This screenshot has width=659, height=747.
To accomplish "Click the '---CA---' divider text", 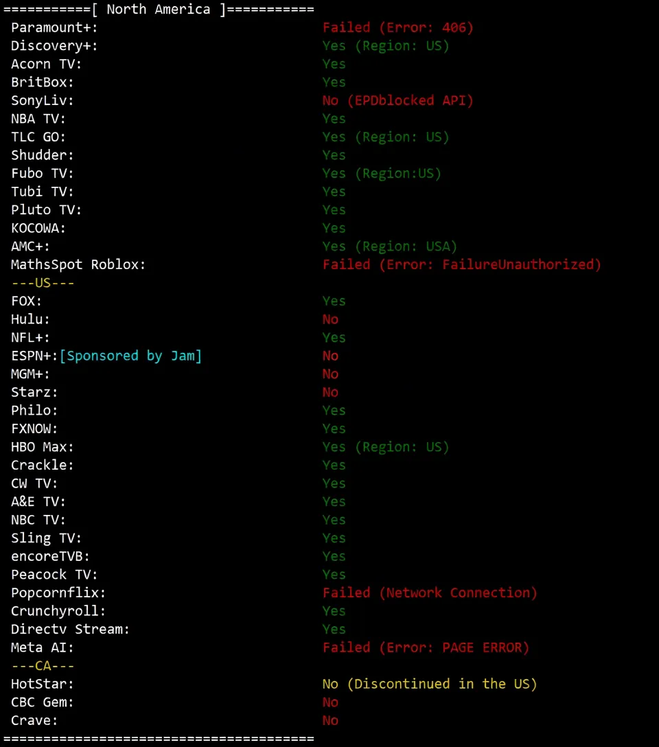I will 43,666.
